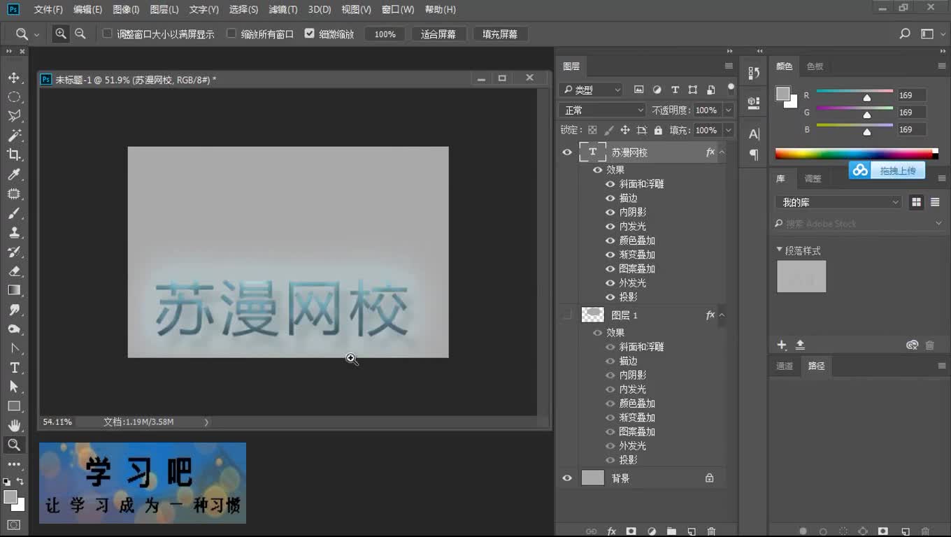The image size is (951, 537).
Task: Disable the 细微缩放 checkbox
Action: 309,32
